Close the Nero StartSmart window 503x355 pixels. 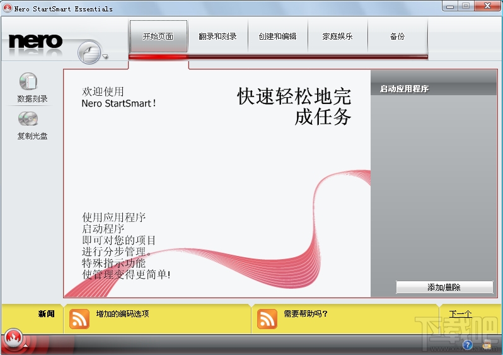pos(488,6)
